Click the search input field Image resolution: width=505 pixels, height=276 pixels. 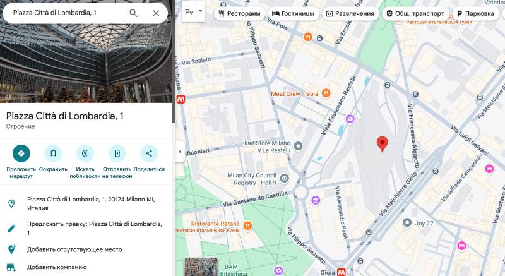pyautogui.click(x=66, y=13)
